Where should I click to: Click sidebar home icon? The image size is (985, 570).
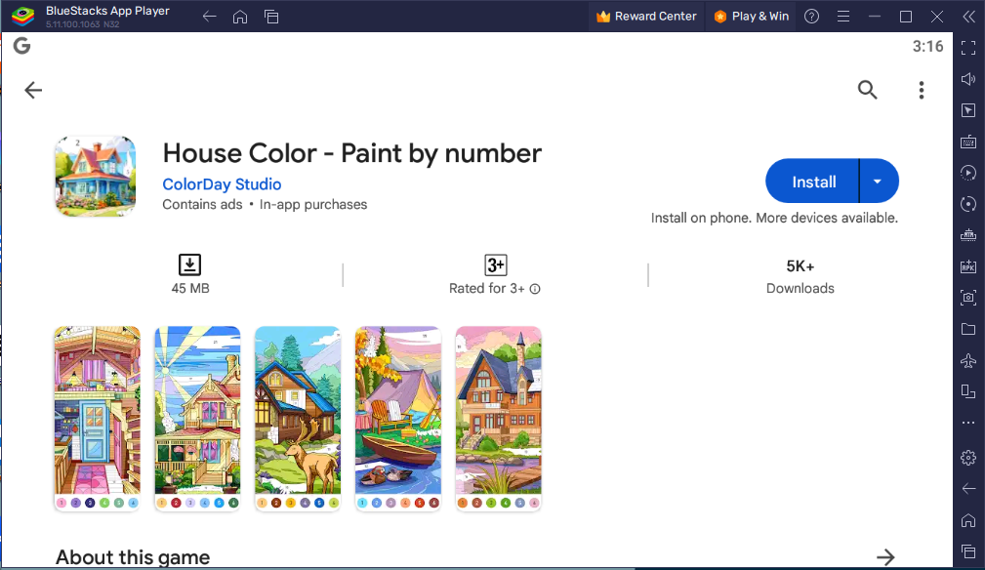tap(968, 520)
